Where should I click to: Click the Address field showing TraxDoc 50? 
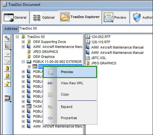pos(86,29)
